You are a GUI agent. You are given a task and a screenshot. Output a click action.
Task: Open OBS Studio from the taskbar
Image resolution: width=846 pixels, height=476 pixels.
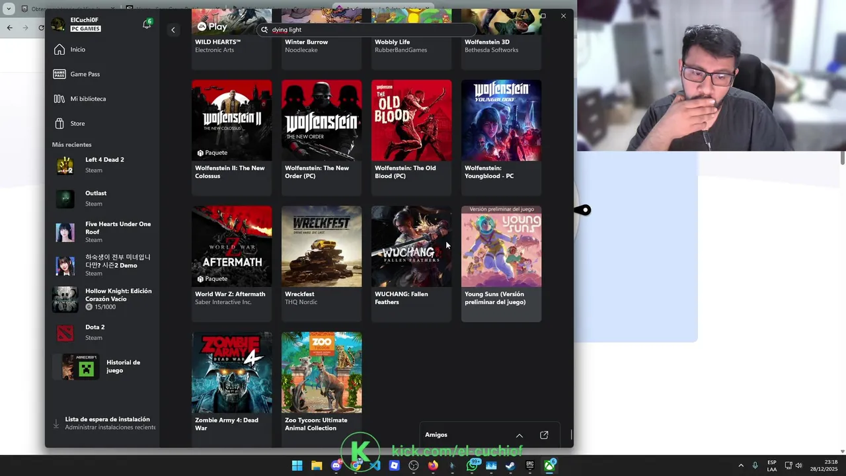pyautogui.click(x=414, y=465)
